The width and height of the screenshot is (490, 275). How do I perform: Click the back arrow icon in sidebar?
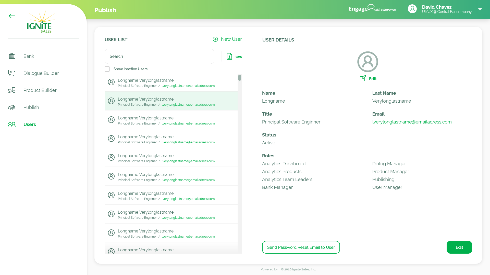[x=12, y=16]
